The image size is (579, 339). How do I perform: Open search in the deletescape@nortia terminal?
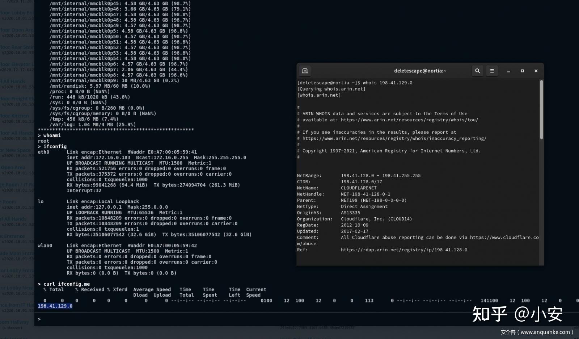(477, 71)
